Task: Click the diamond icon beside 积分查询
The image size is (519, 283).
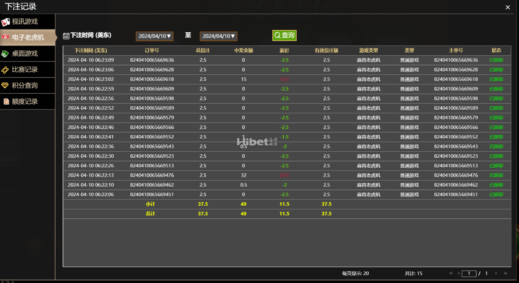Action: pyautogui.click(x=5, y=85)
